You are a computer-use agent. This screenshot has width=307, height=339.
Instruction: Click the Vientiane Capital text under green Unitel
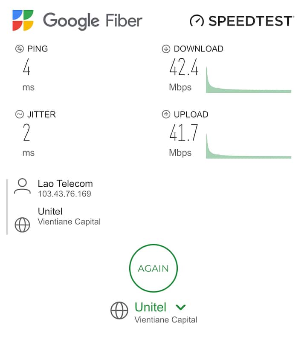(x=166, y=319)
